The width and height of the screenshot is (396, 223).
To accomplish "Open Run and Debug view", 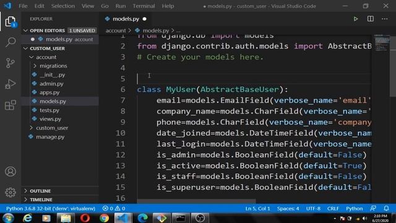I will pos(11,84).
